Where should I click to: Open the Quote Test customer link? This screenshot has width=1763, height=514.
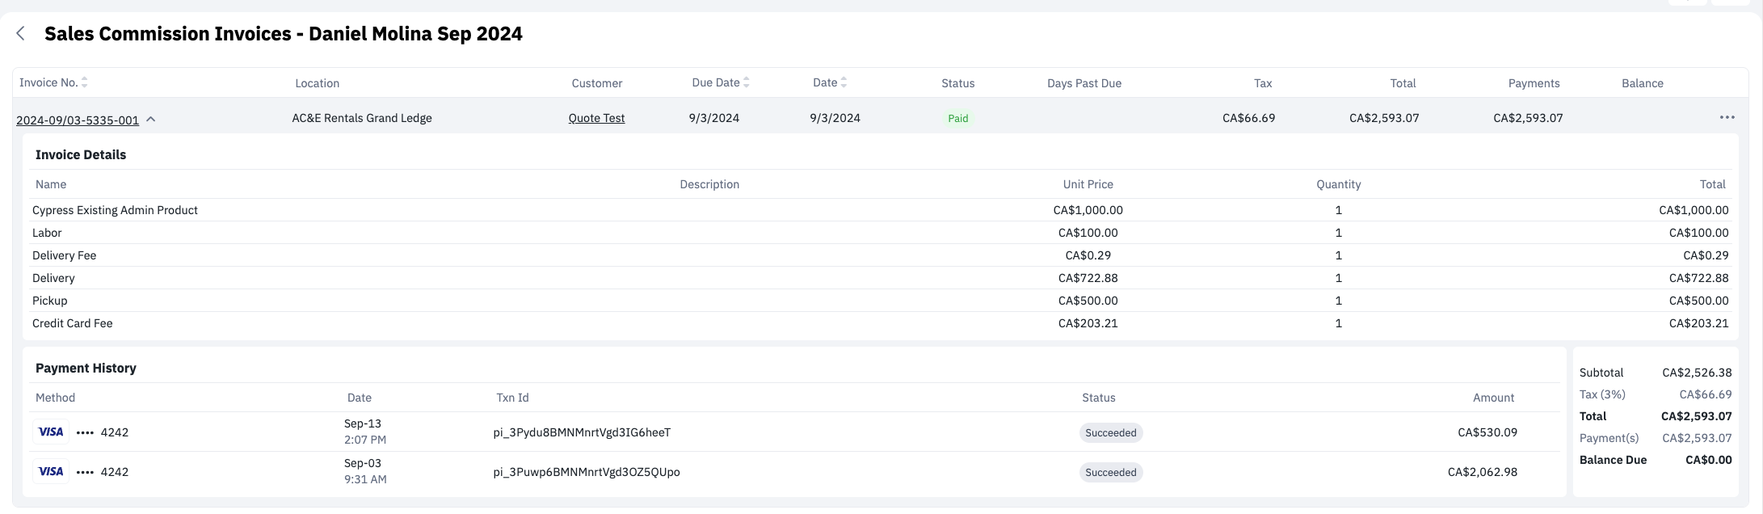[596, 118]
